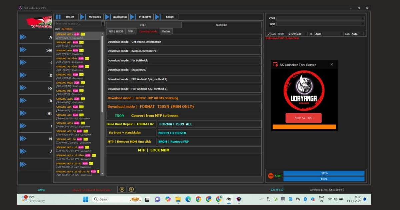Close the SK Unlocker Tool Server popup

(x=332, y=64)
